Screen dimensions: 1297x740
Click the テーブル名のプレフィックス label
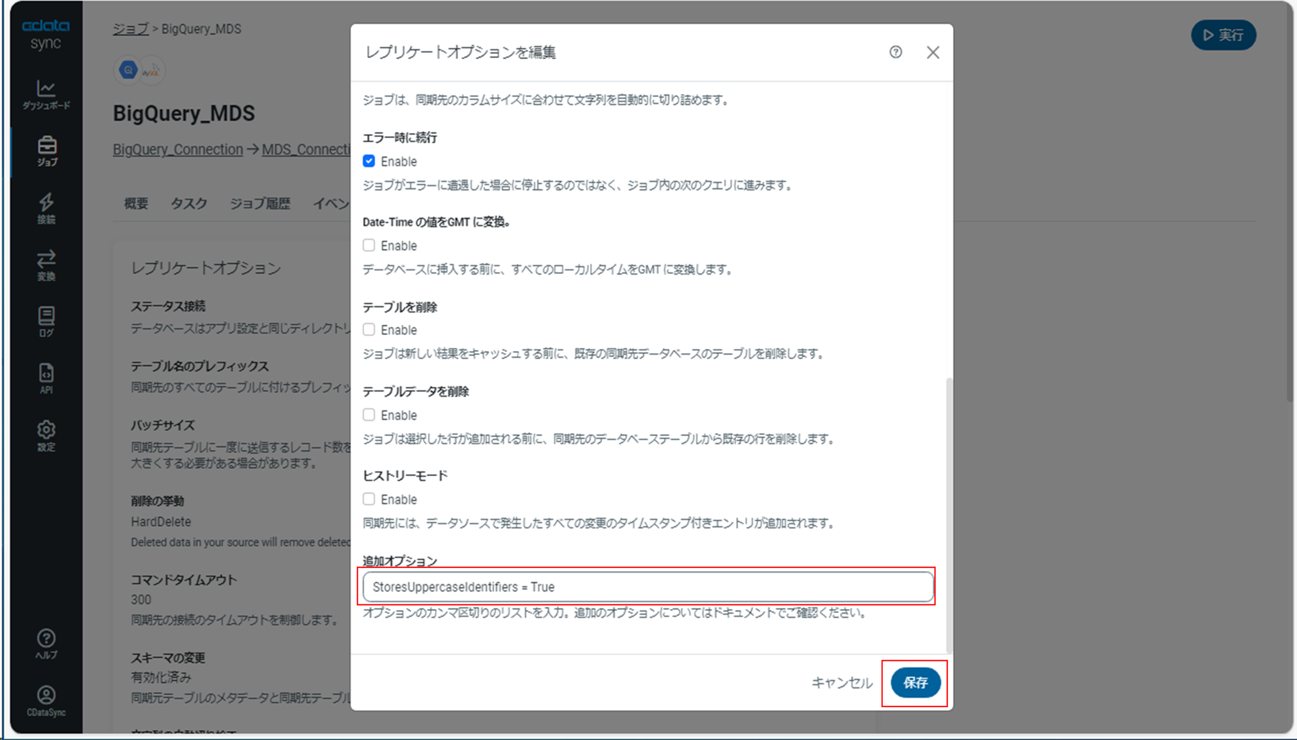(x=199, y=366)
